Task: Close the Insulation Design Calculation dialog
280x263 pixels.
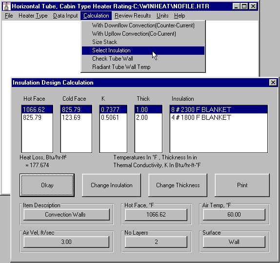Action: pos(273,83)
